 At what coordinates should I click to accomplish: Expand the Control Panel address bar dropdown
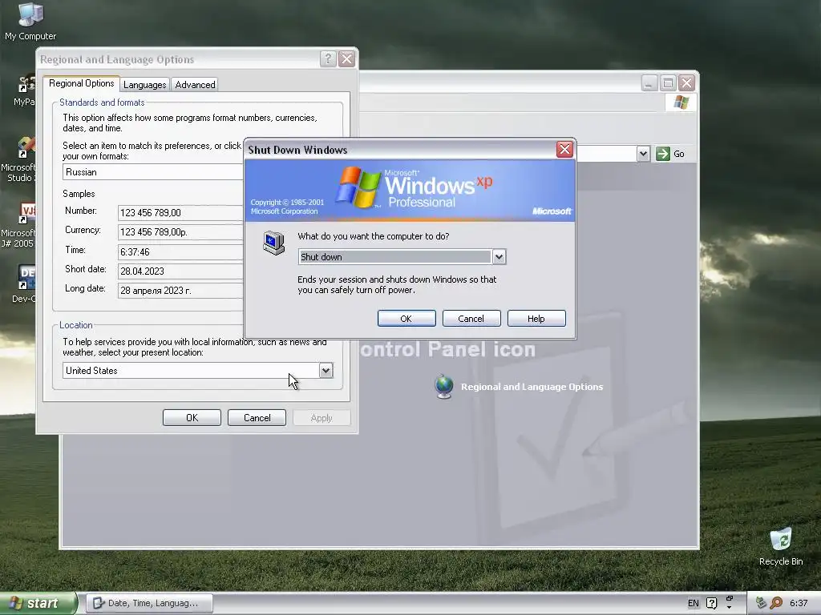(x=643, y=154)
